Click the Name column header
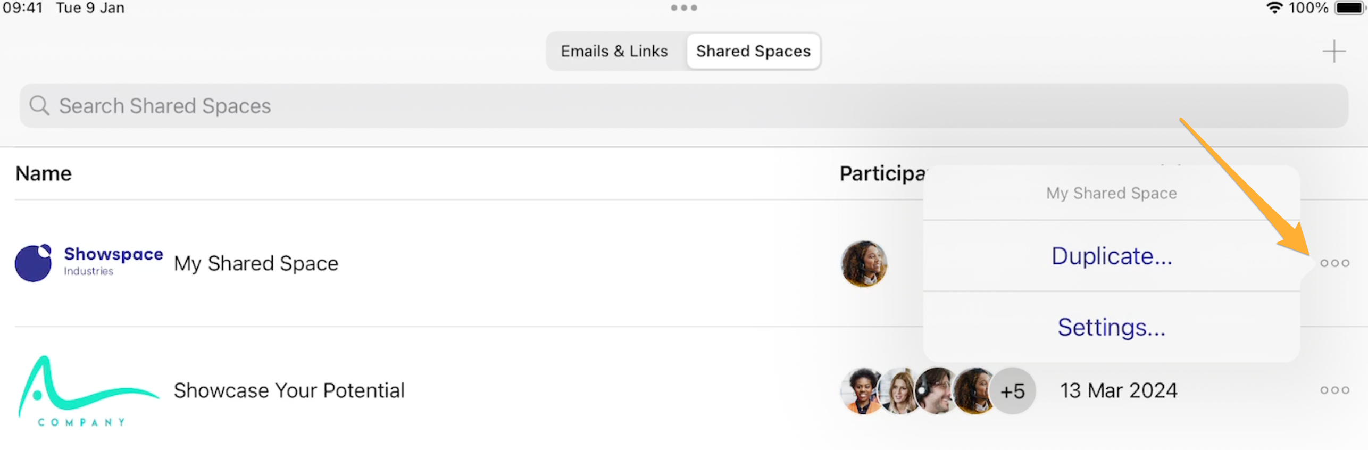The height and width of the screenshot is (450, 1368). [43, 173]
